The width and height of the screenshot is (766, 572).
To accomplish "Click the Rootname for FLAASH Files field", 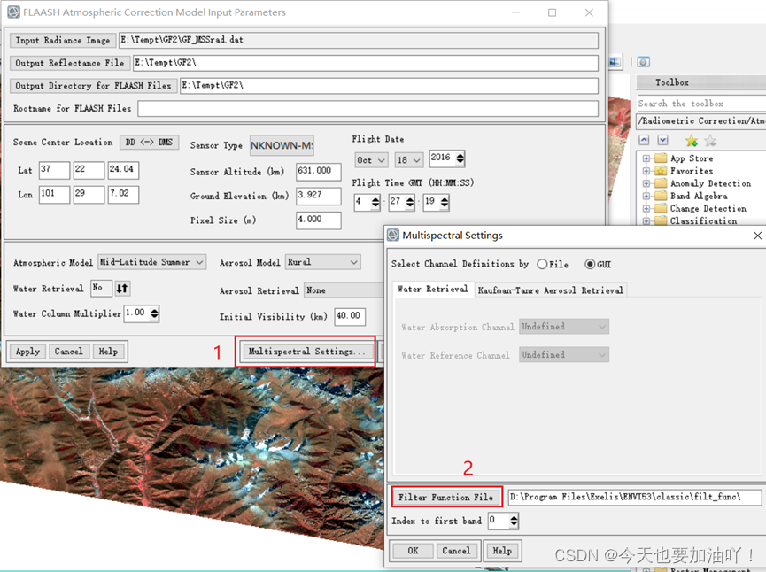I will coord(368,108).
